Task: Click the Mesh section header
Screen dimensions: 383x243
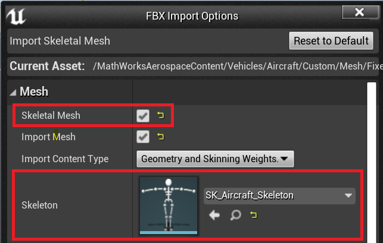Action: point(34,91)
